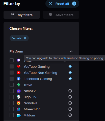Tick the Twitch checkbox
This screenshot has height=121, width=105.
(12, 60)
